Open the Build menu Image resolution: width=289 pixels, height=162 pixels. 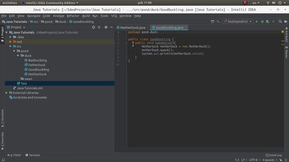(x=86, y=16)
